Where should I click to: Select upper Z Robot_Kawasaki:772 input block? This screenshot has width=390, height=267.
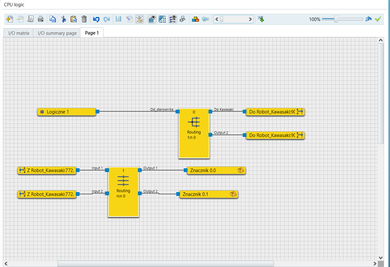click(47, 170)
